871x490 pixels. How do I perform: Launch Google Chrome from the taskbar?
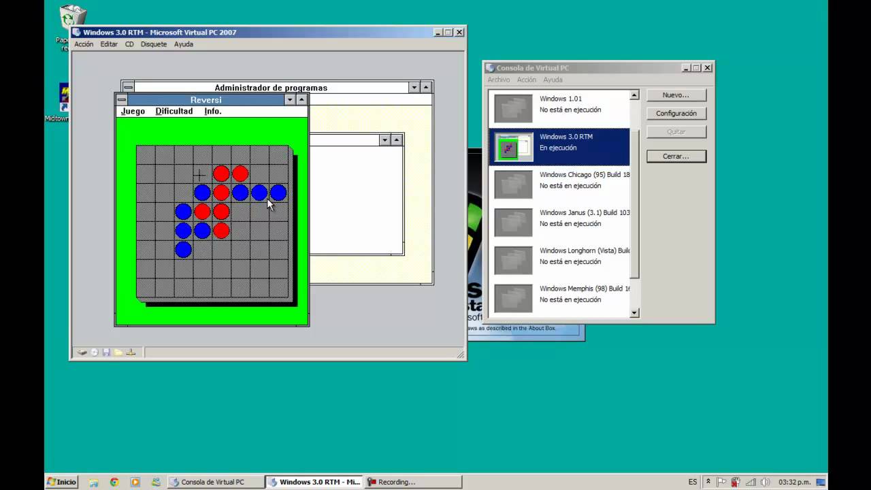(114, 482)
